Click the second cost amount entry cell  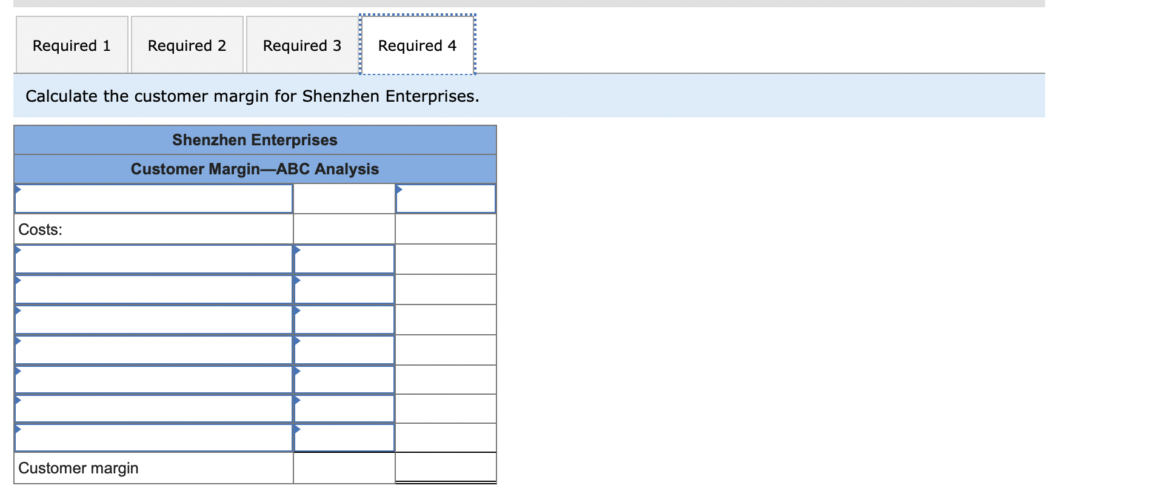click(343, 289)
